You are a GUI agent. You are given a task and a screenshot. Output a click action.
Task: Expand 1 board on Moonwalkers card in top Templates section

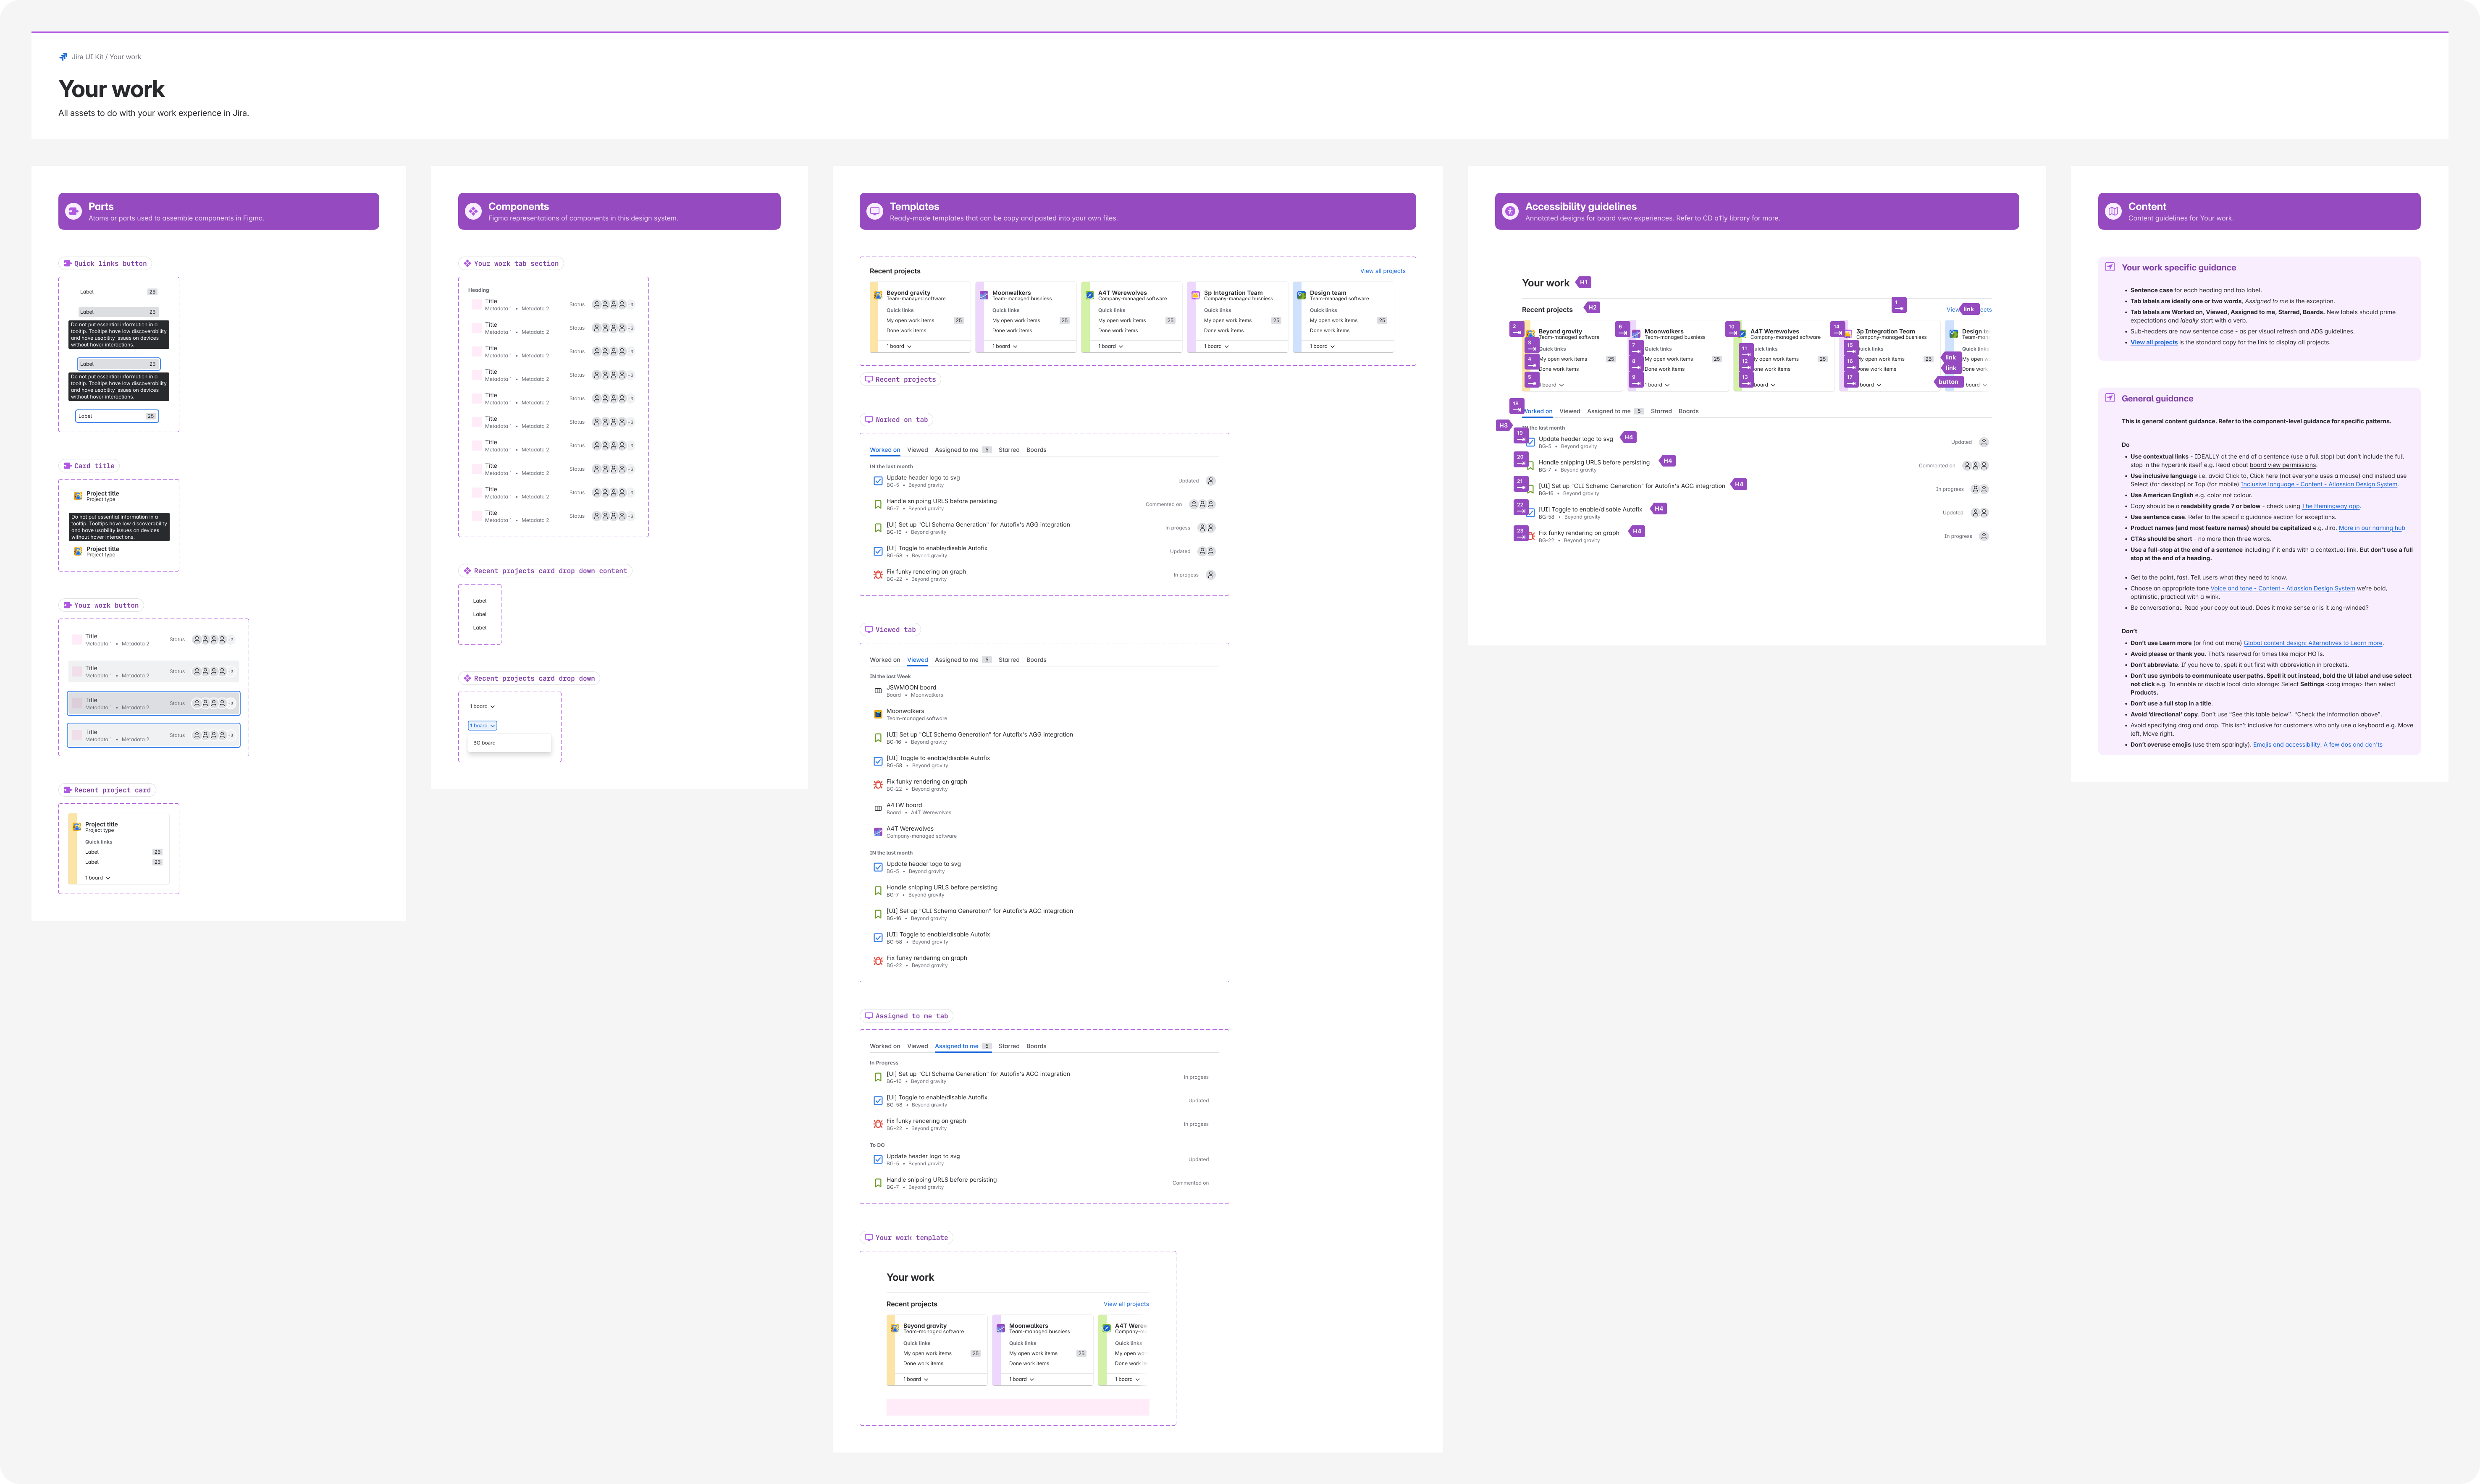tap(1005, 346)
